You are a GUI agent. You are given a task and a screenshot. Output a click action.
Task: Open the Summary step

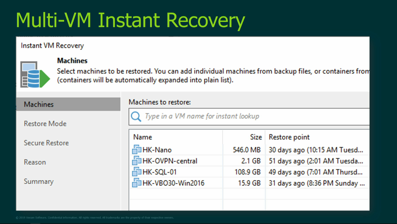(39, 182)
